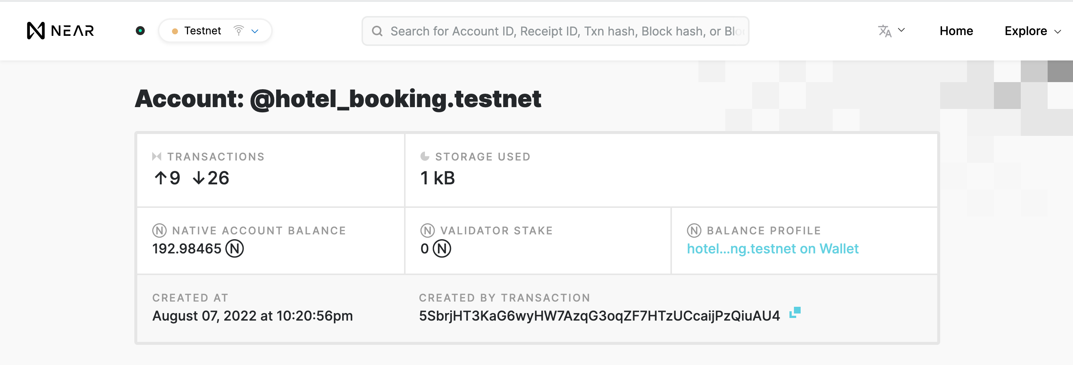Click the Transactions header icon
Image resolution: width=1073 pixels, height=365 pixels.
coord(157,156)
